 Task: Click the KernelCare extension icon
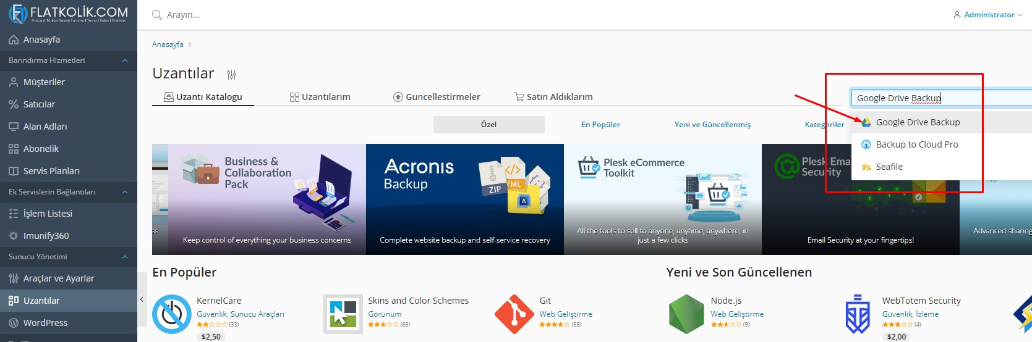click(x=172, y=314)
